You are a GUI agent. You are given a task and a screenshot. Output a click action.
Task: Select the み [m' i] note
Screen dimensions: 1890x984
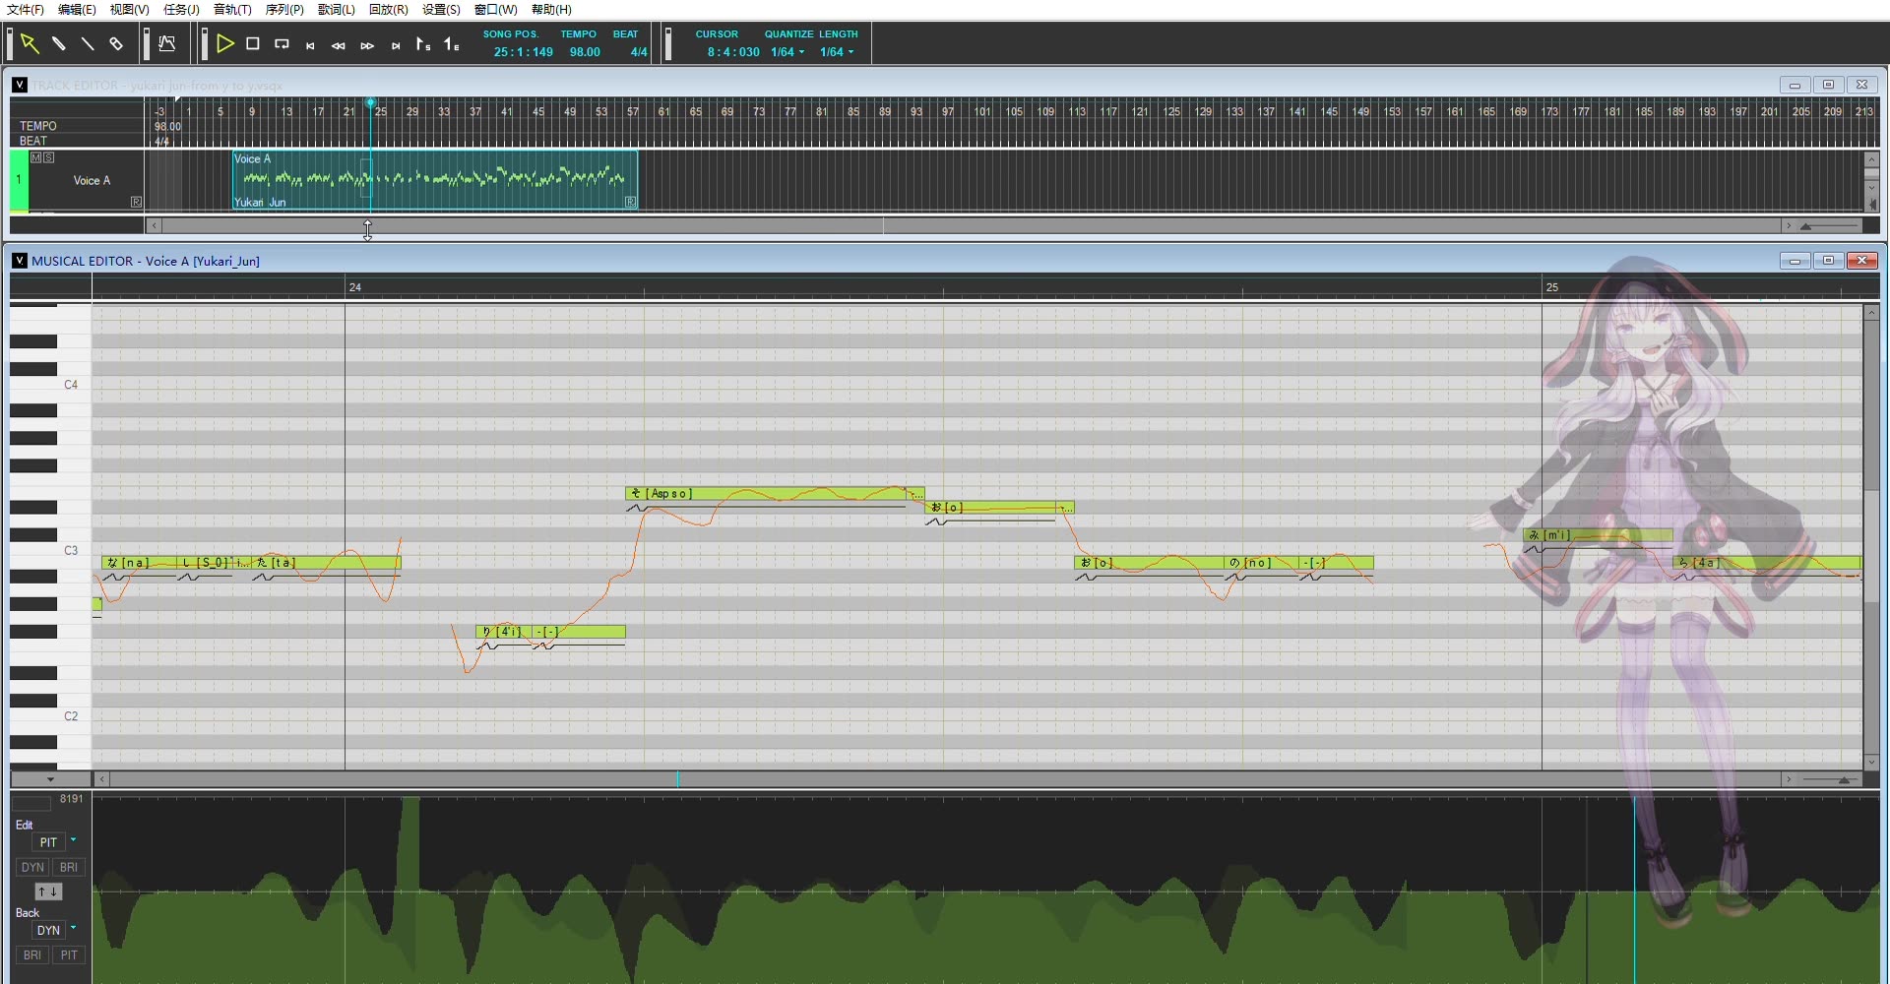[x=1598, y=535]
